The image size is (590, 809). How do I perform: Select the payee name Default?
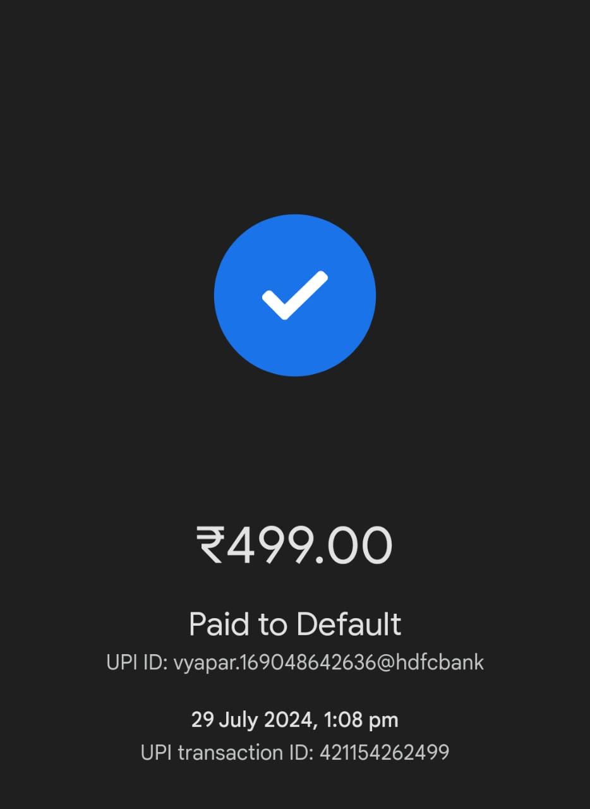[349, 624]
